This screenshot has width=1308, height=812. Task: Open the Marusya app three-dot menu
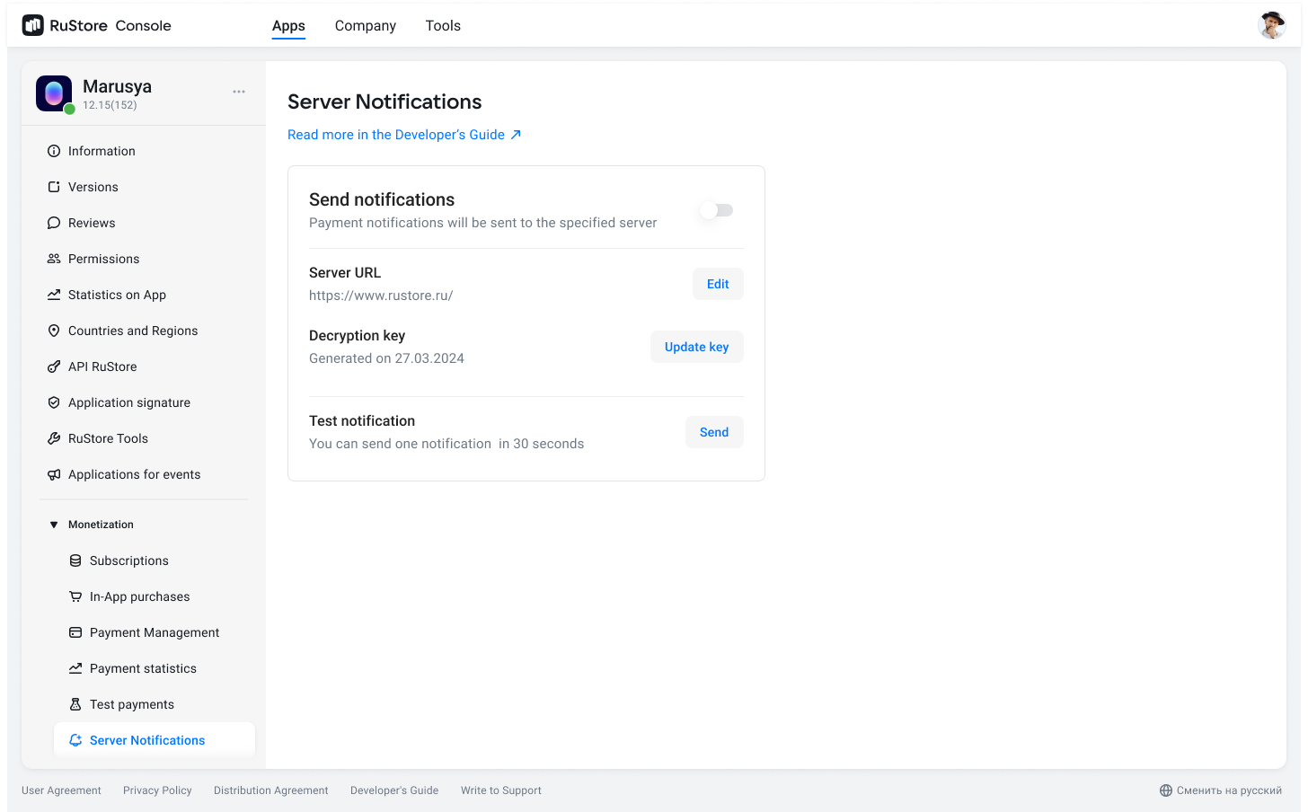(239, 92)
